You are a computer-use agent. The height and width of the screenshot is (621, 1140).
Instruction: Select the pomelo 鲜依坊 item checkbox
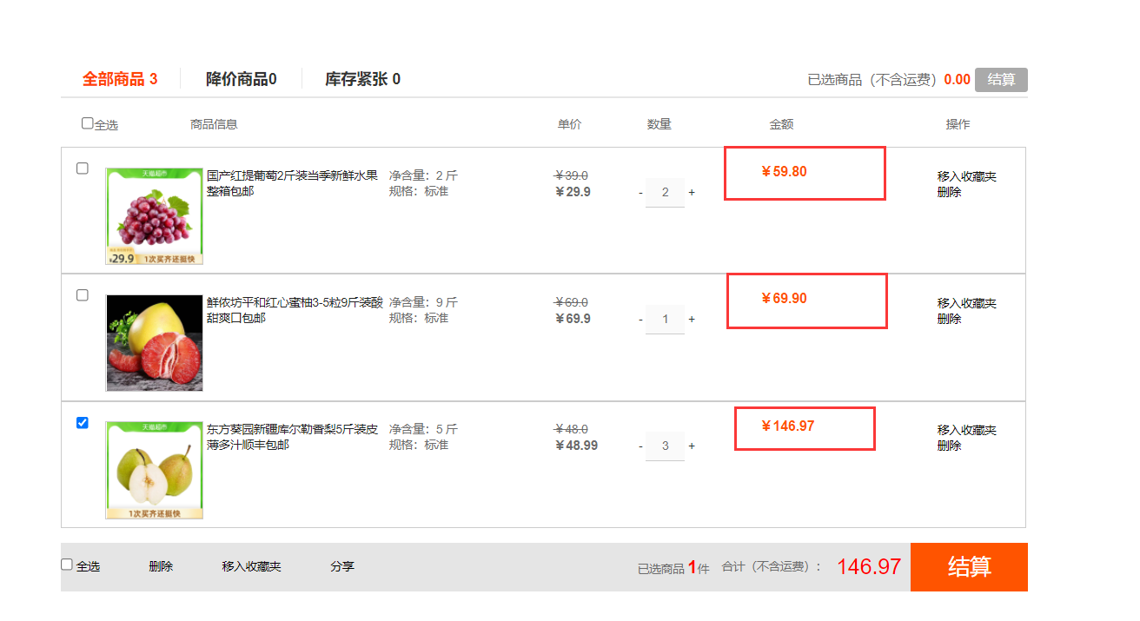tap(83, 294)
